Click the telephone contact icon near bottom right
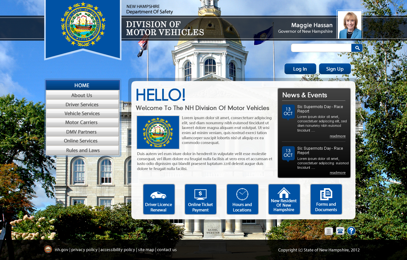The height and width of the screenshot is (260, 407). click(x=340, y=231)
